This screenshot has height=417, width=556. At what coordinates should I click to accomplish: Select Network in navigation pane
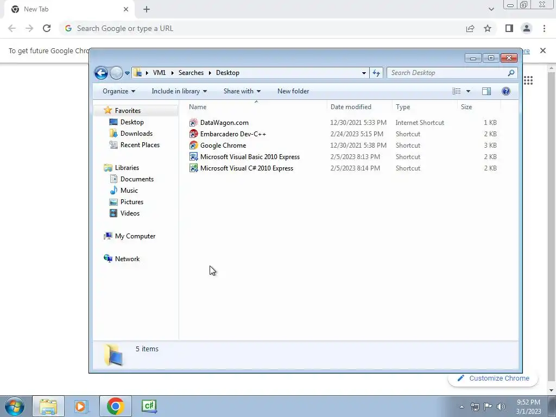point(127,259)
